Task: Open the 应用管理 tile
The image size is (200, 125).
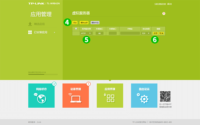Action: (x=110, y=96)
